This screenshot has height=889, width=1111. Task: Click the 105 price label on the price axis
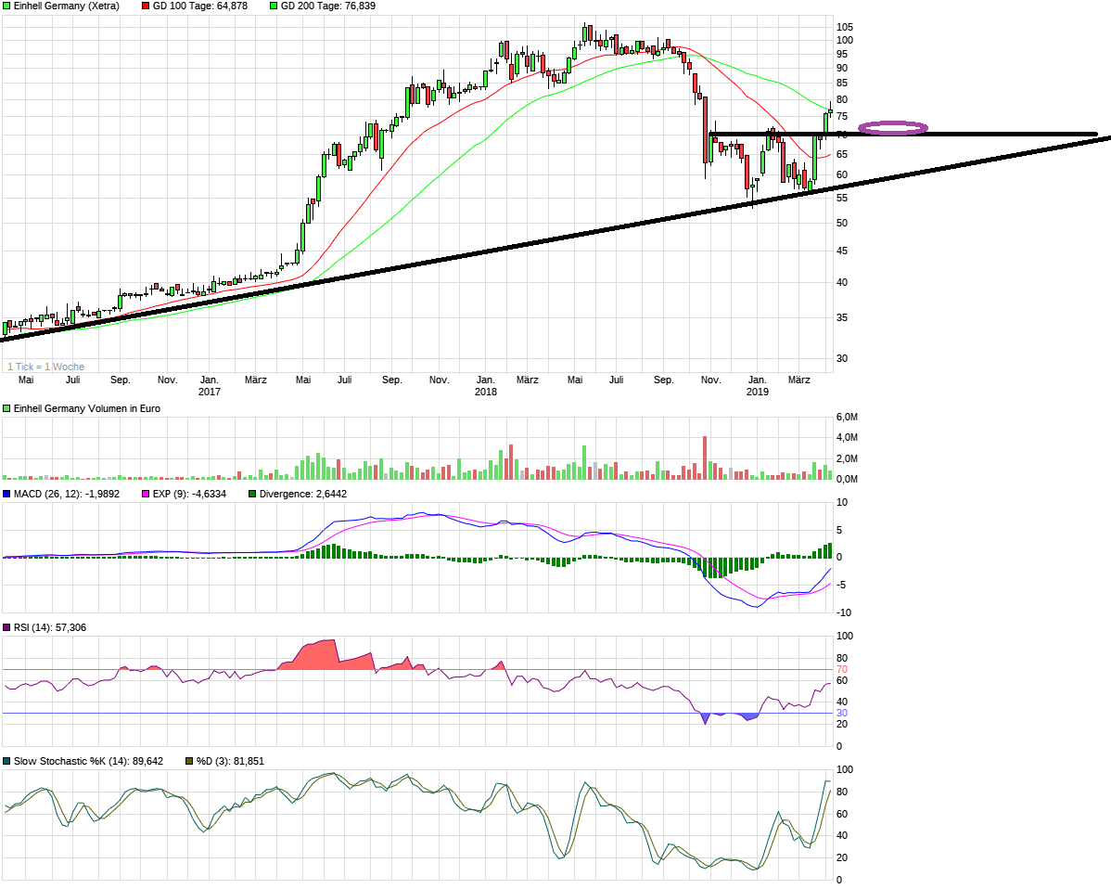pyautogui.click(x=845, y=27)
